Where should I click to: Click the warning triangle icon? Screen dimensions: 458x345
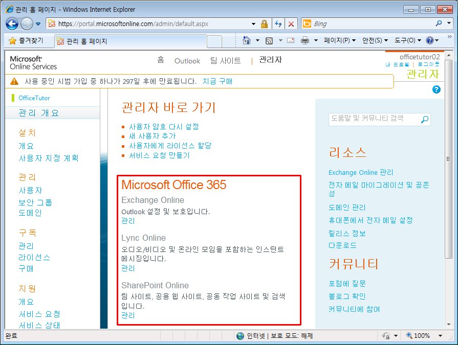point(14,81)
